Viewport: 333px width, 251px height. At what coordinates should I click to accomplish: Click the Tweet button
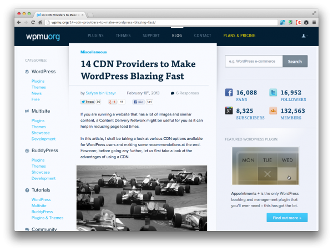coord(88,102)
